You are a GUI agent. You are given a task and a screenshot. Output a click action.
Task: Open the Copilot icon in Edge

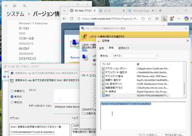point(186,19)
